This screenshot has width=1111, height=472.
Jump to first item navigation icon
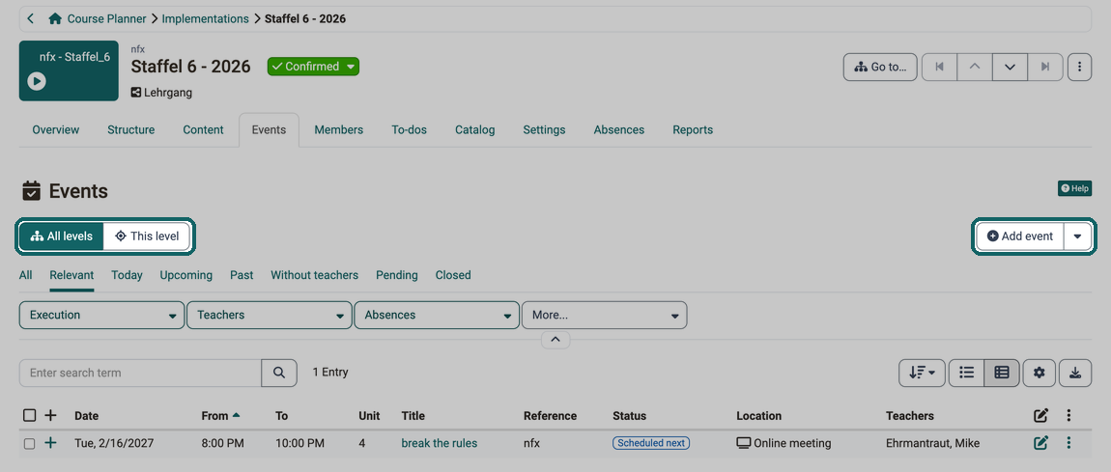940,68
